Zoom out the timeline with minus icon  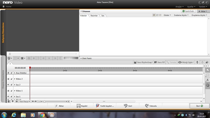(x=39, y=102)
